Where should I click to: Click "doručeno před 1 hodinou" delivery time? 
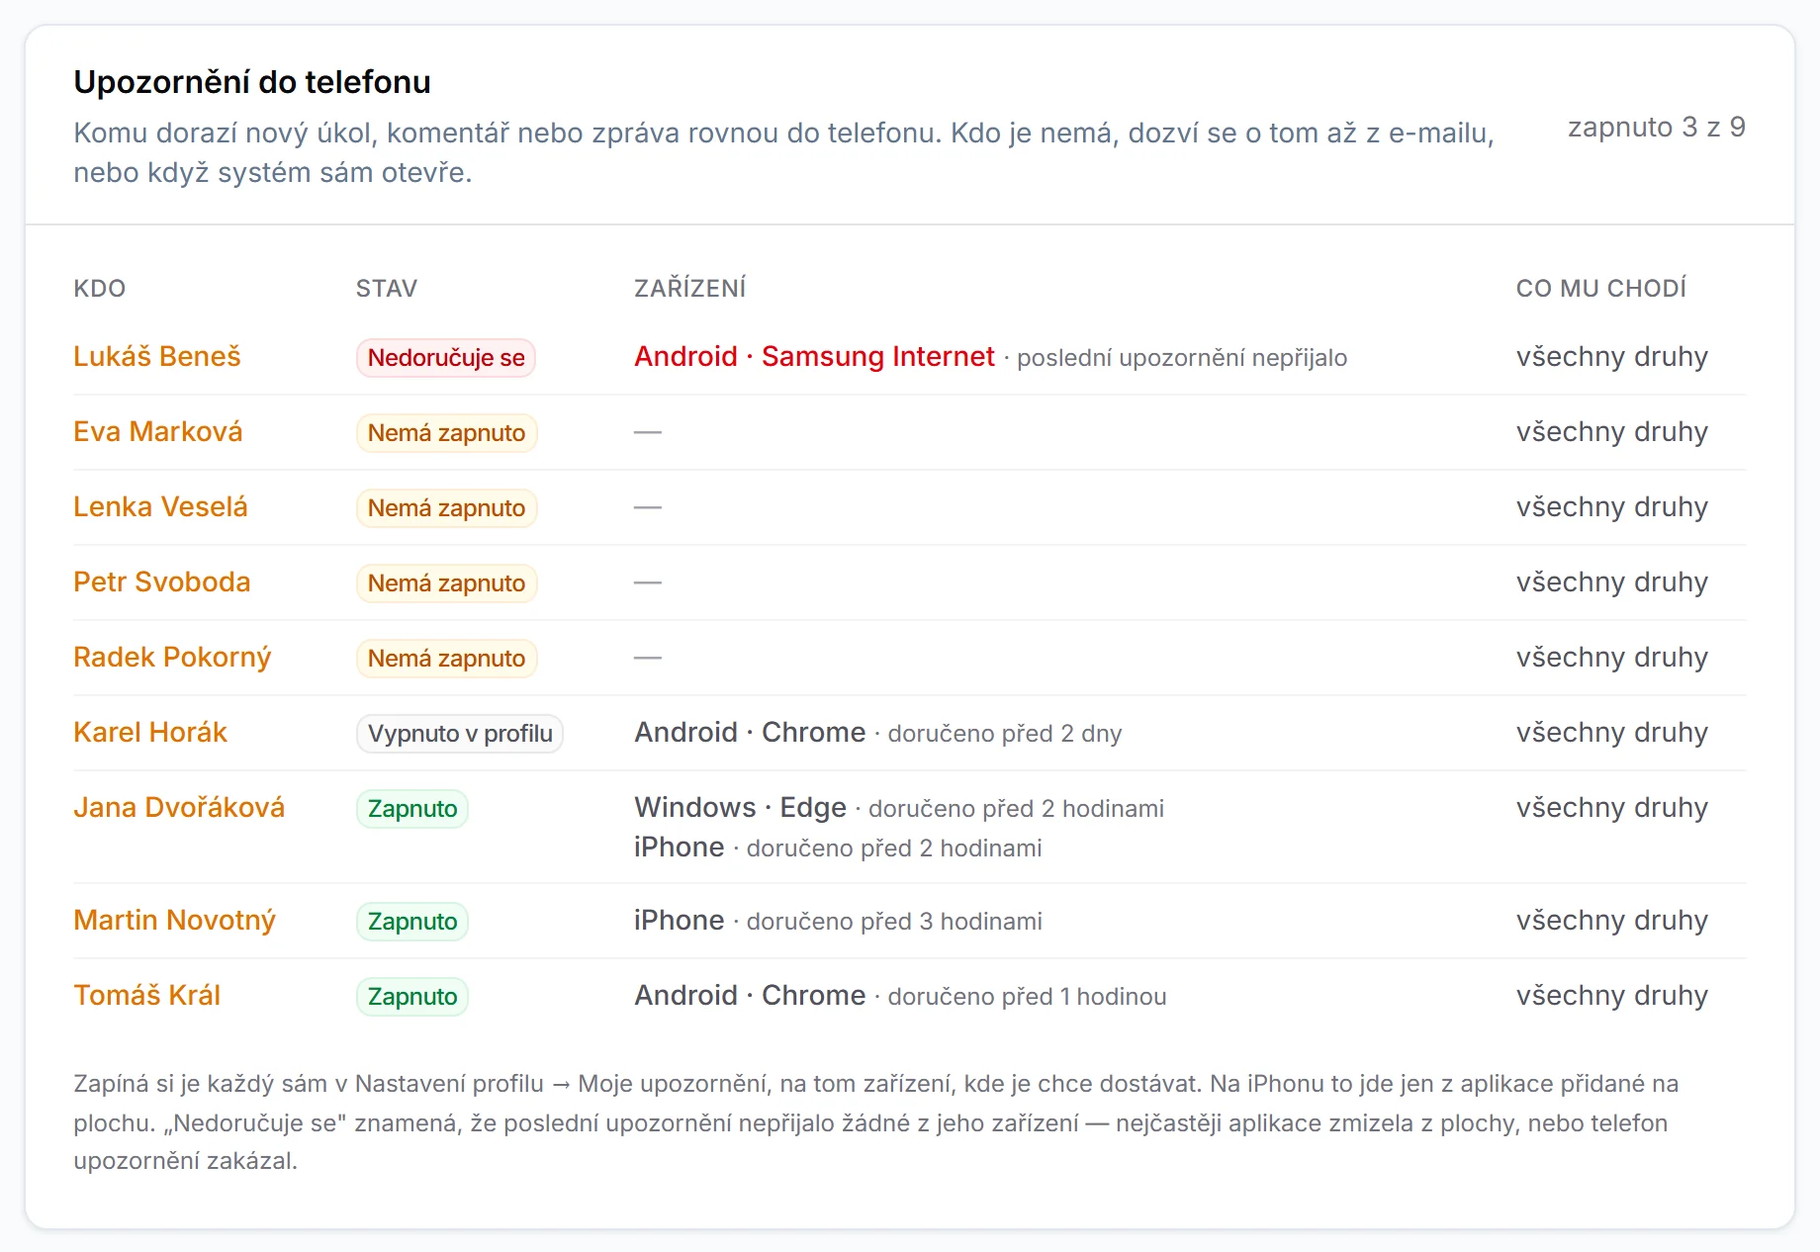tap(1027, 997)
